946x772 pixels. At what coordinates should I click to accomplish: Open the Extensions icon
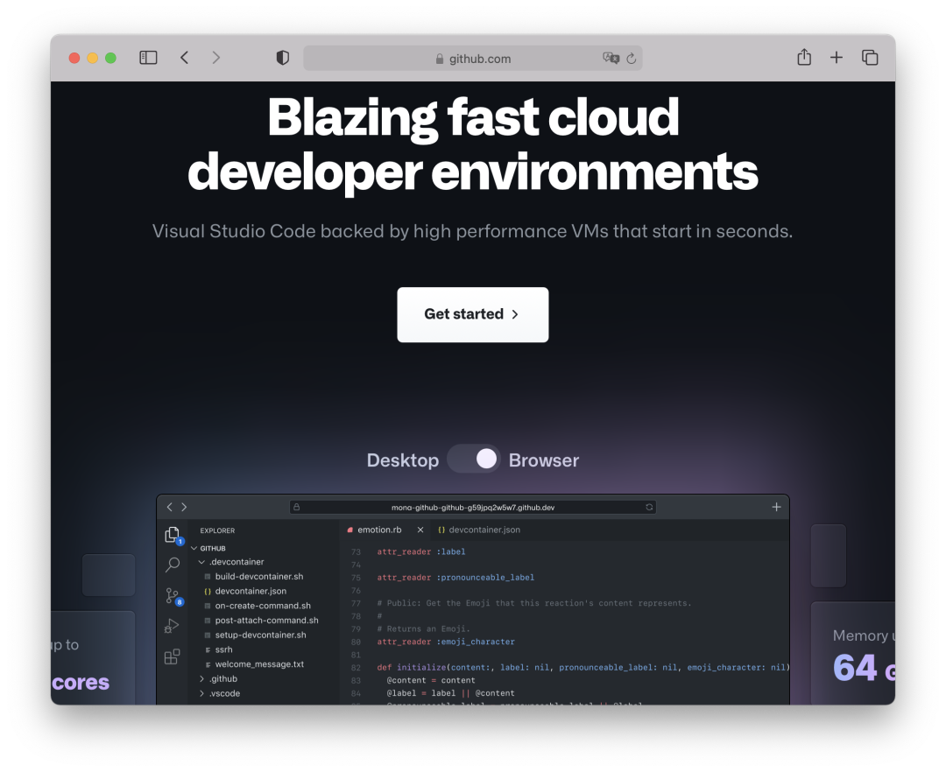(x=172, y=656)
